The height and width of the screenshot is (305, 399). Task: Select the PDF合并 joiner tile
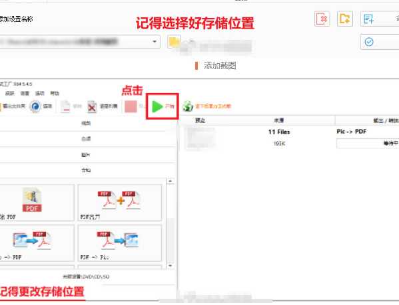coord(120,203)
